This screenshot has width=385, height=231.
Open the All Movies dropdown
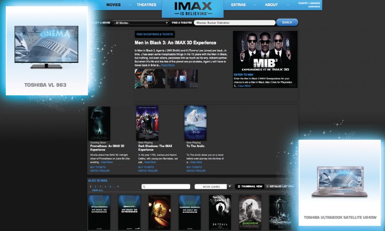(141, 23)
